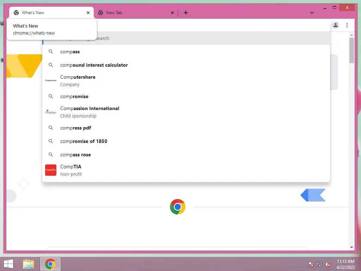Click search icon beside 'compress pdf'
The width and height of the screenshot is (361, 271).
pos(51,128)
